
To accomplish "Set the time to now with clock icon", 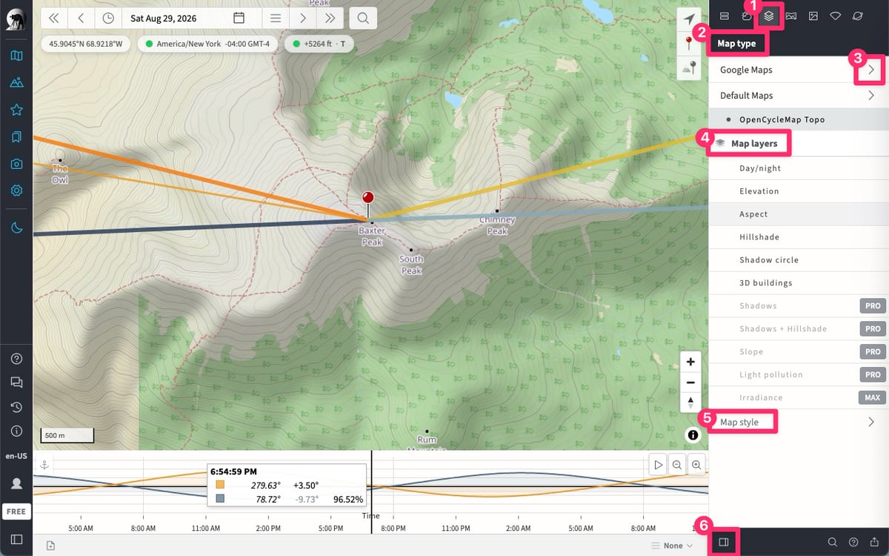I will (x=108, y=18).
